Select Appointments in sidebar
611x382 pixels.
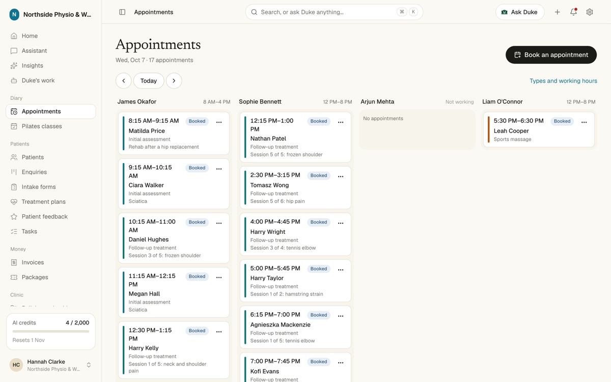pos(50,112)
